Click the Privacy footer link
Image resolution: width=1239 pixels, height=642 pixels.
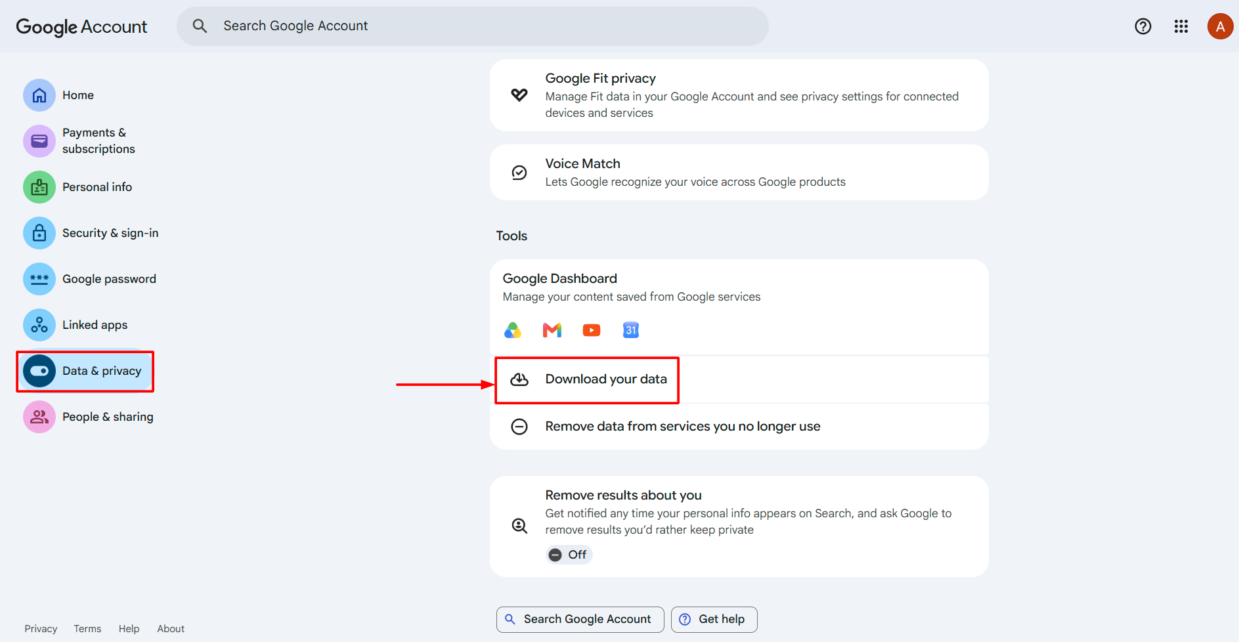(41, 629)
